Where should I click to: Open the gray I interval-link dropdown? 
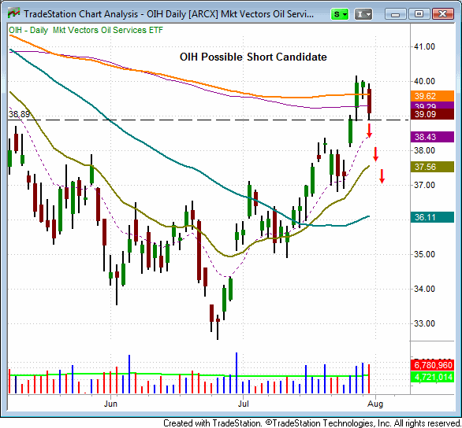(363, 14)
